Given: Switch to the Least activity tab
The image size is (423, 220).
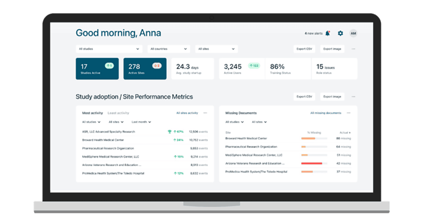Looking at the screenshot, I should 118,113.
